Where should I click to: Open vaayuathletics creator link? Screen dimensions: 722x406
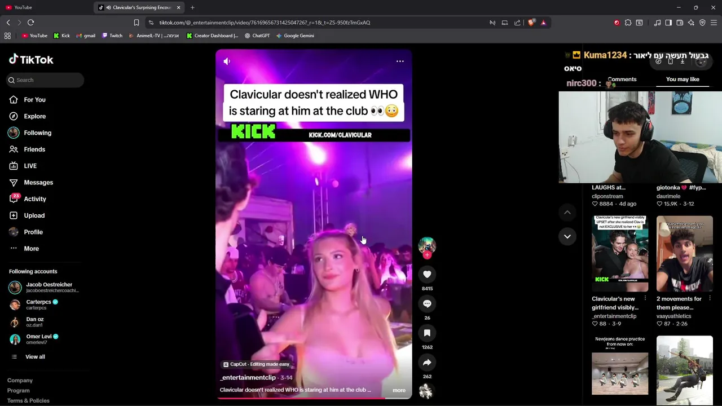tap(673, 316)
